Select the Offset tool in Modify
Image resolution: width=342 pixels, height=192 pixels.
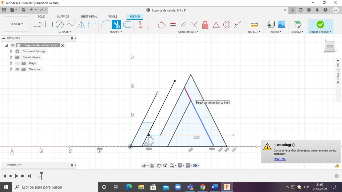click(127, 25)
